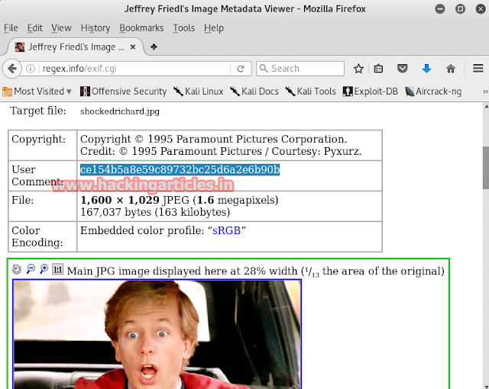This screenshot has width=489, height=389.
Task: Zoom in the main JPG image
Action: [44, 269]
